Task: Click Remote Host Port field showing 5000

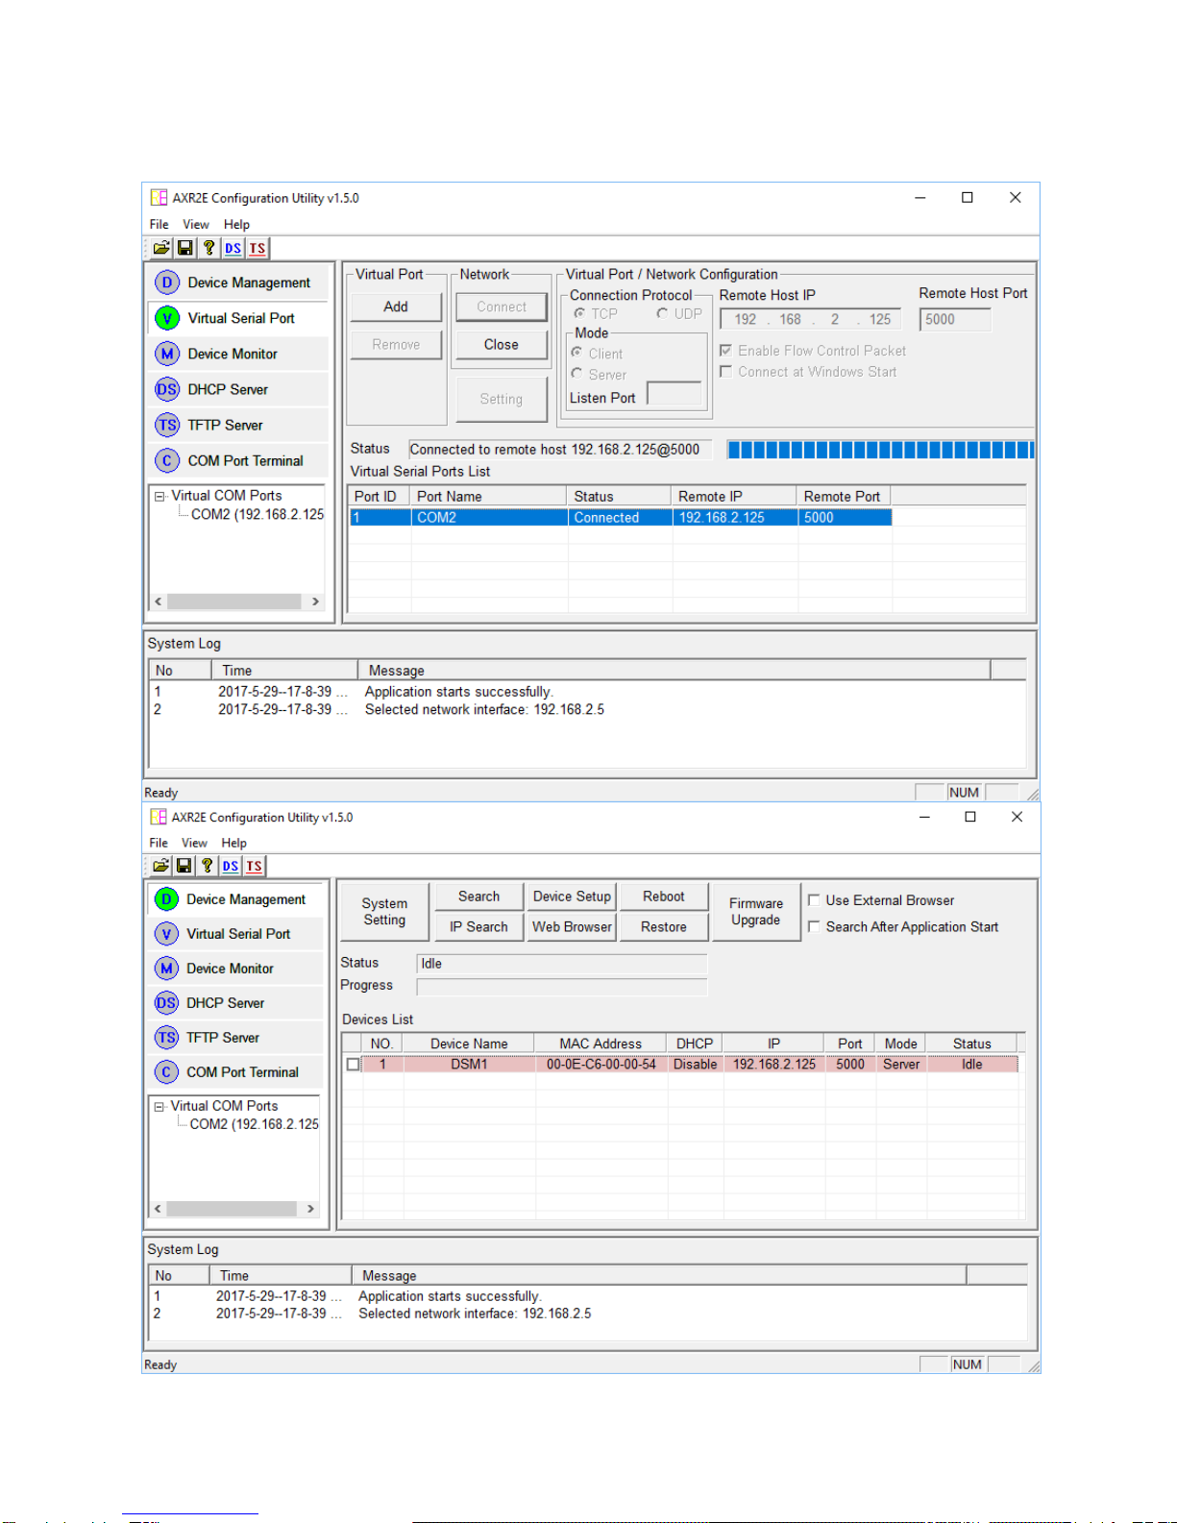Action: click(955, 320)
